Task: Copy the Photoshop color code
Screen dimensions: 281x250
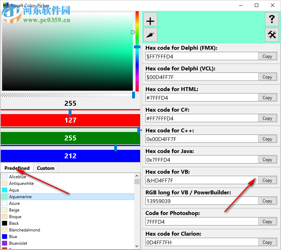Action: pos(267,221)
